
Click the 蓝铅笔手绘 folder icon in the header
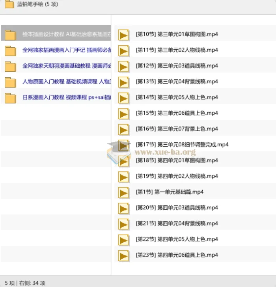[9, 4]
